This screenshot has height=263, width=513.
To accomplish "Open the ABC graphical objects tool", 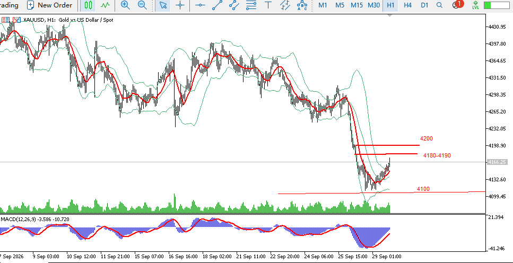I will tap(302, 5).
